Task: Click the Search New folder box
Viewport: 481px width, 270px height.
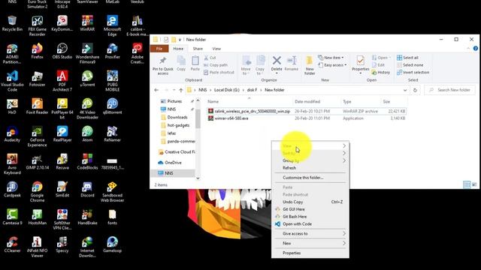Action: [449, 90]
